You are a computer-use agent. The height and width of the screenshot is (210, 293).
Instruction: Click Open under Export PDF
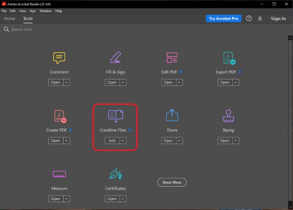(x=225, y=82)
